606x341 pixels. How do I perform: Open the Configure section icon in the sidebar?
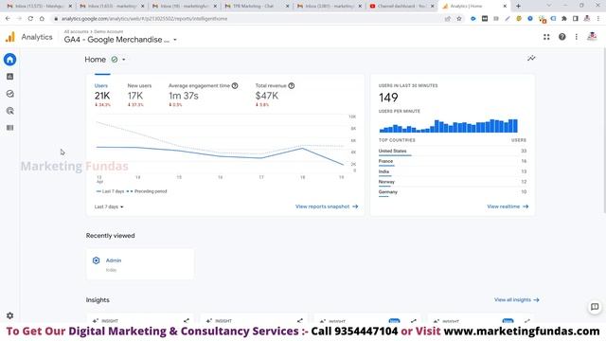pos(10,128)
